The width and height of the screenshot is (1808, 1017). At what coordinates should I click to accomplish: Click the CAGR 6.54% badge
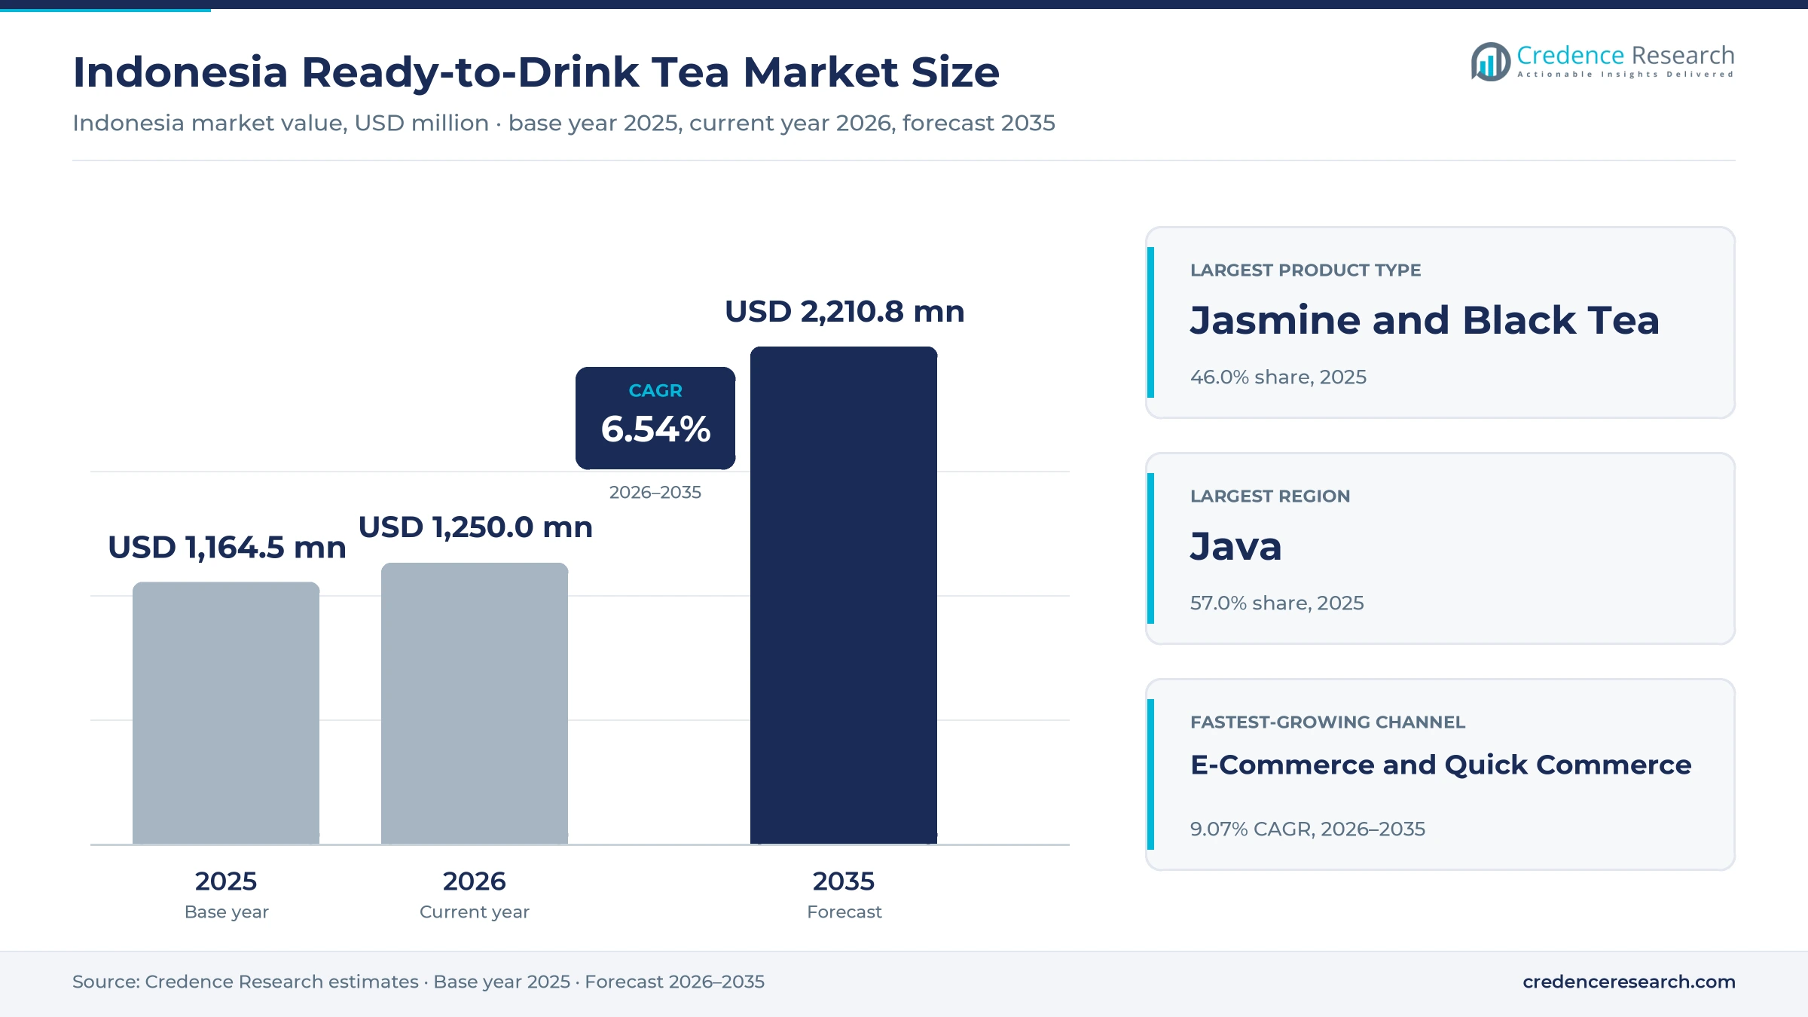pos(655,418)
